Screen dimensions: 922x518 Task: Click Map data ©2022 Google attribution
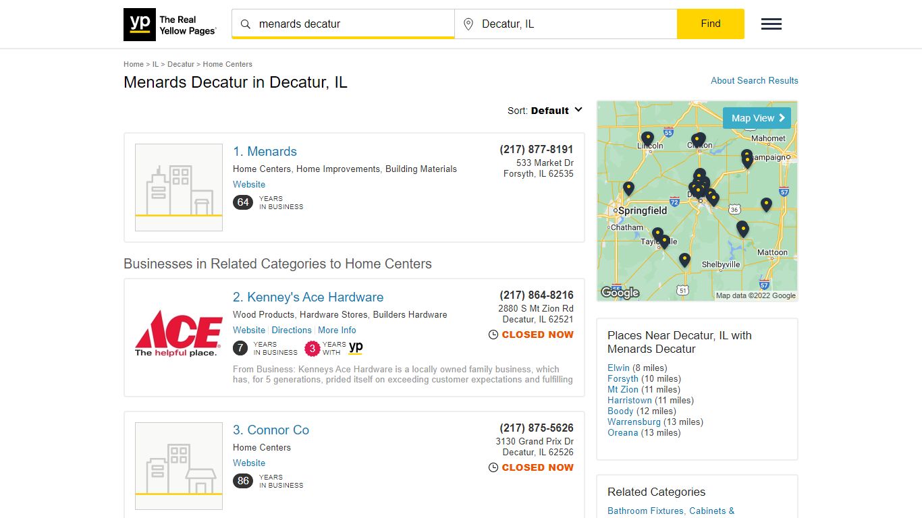pyautogui.click(x=755, y=295)
